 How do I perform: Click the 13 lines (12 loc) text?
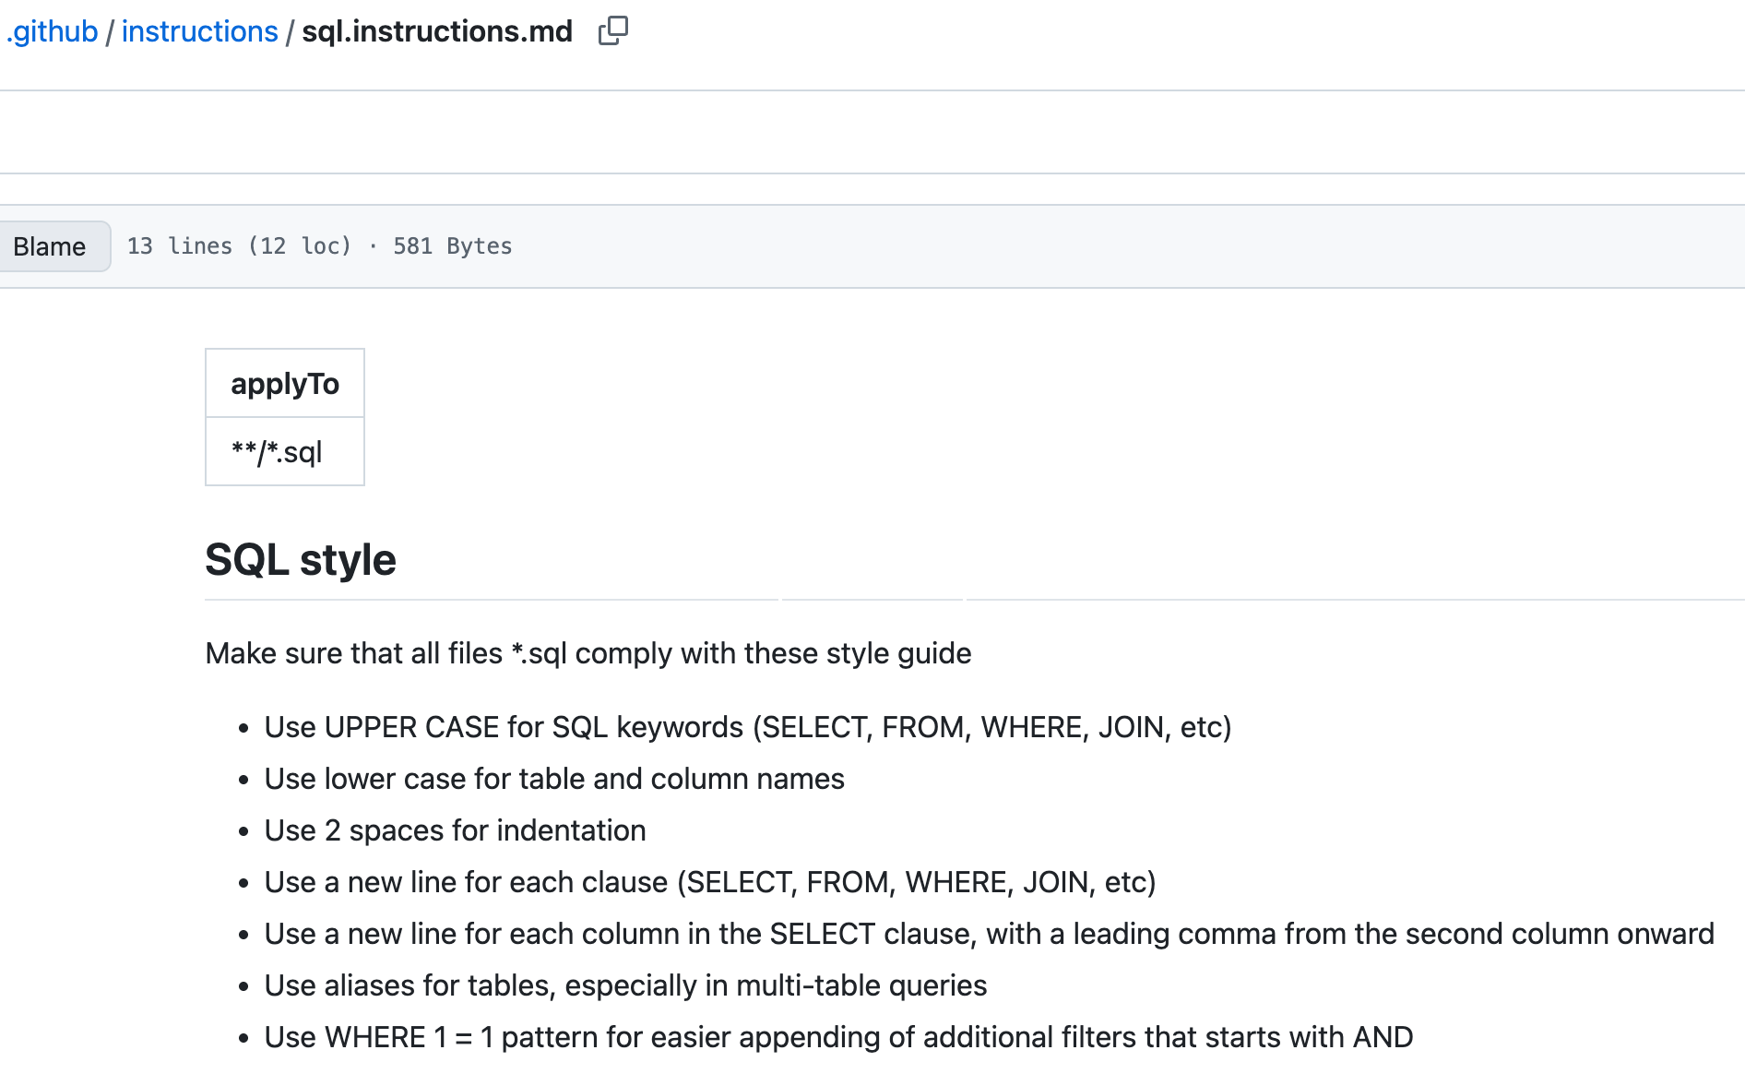(x=240, y=246)
